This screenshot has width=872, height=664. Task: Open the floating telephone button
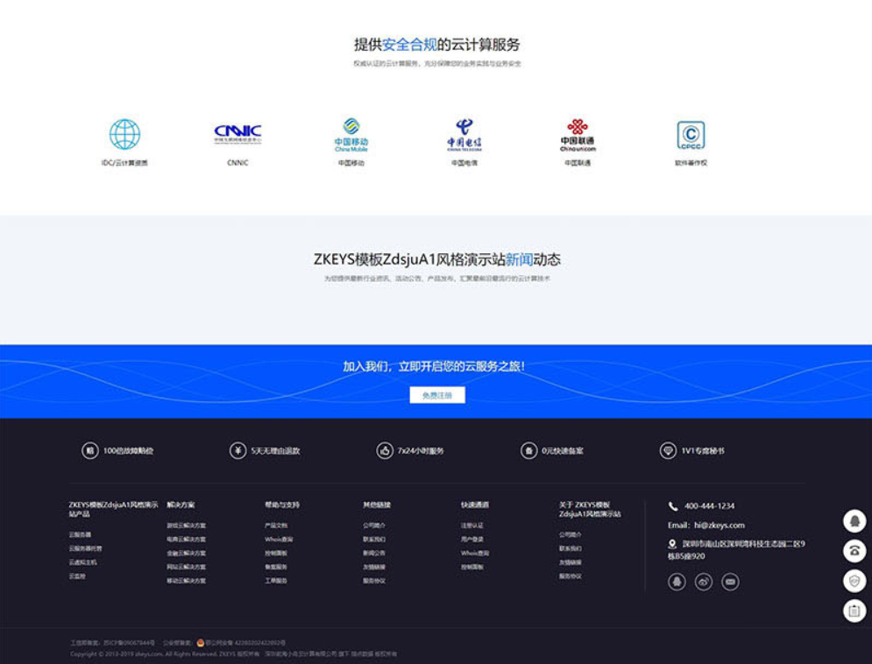(854, 551)
